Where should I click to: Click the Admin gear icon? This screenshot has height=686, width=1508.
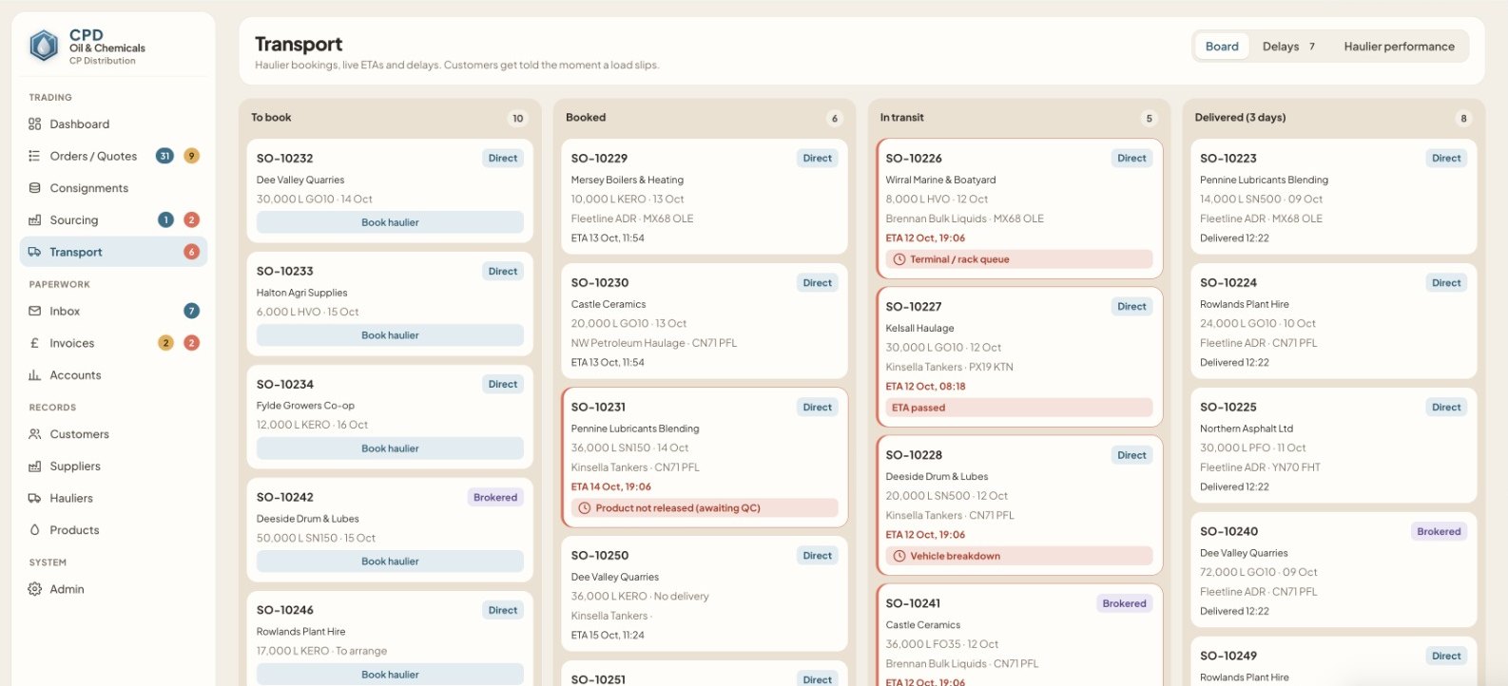click(34, 589)
